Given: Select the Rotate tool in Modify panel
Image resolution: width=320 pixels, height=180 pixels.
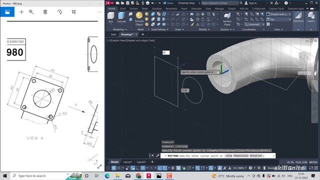Looking at the screenshot, I should tap(202, 19).
